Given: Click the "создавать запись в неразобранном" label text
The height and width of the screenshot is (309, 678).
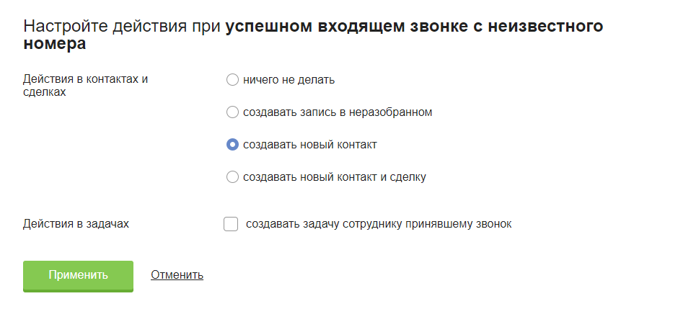Looking at the screenshot, I should point(338,112).
